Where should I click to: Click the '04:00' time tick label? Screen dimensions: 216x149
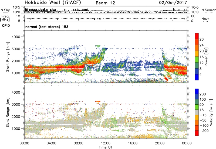click(52, 143)
